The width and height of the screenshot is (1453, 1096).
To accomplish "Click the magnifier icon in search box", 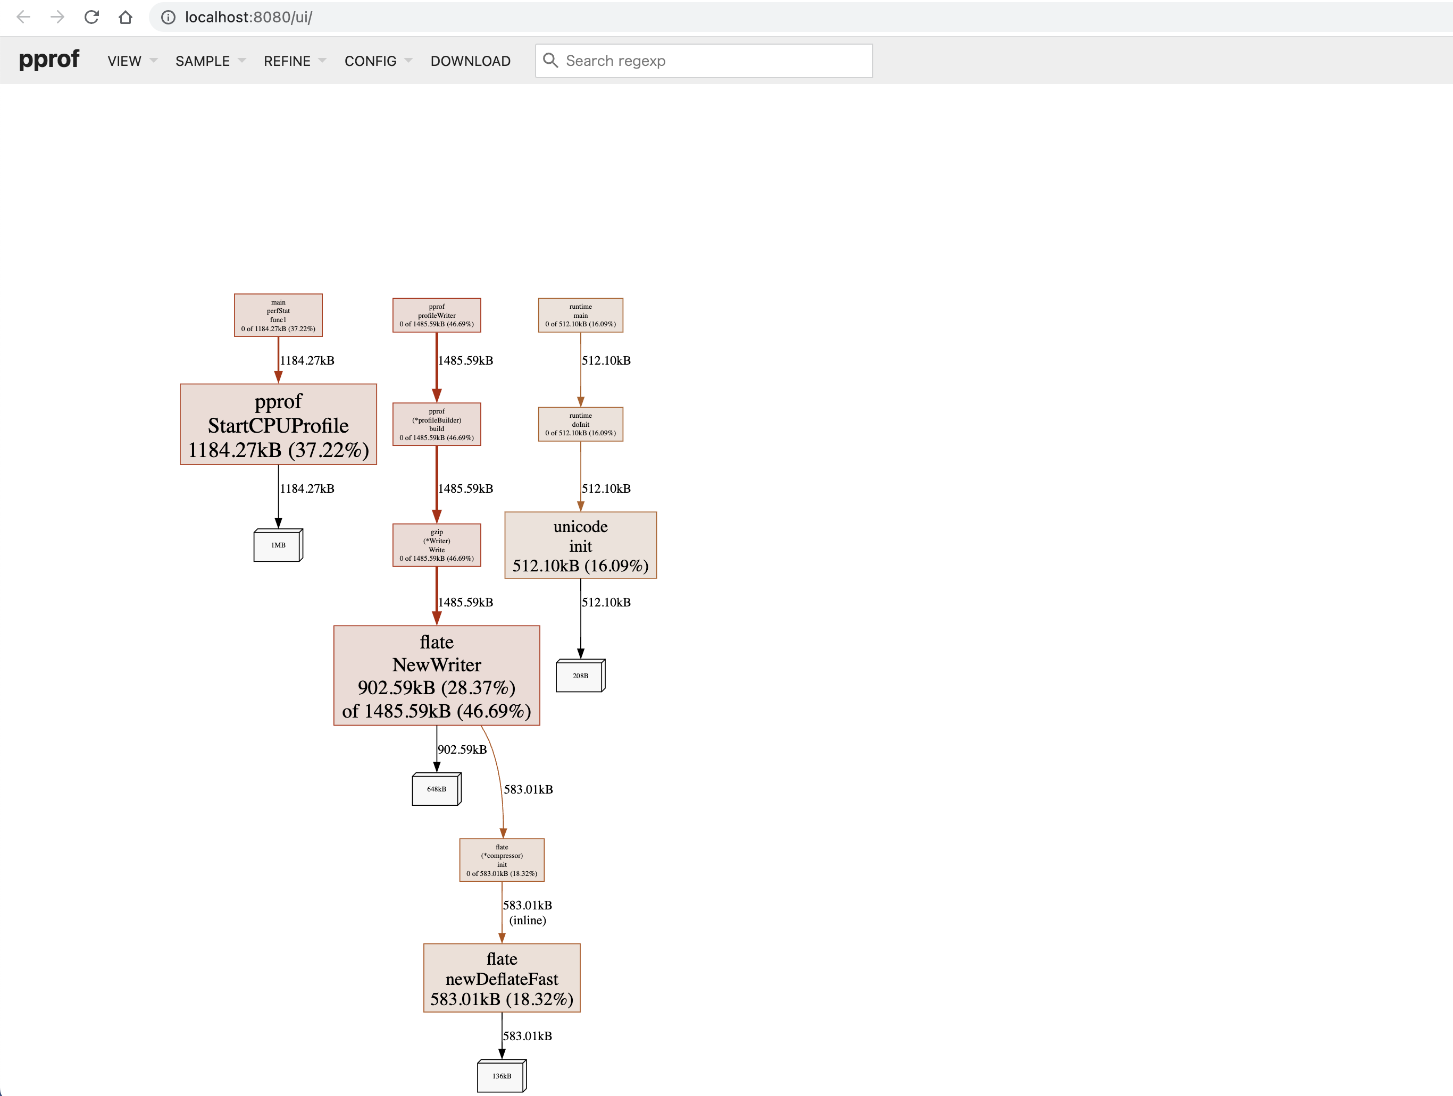I will pos(550,61).
